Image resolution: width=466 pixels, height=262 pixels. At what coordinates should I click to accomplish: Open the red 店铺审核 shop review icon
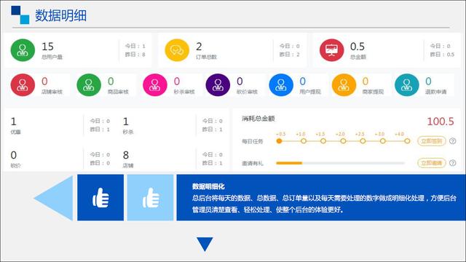click(x=23, y=85)
